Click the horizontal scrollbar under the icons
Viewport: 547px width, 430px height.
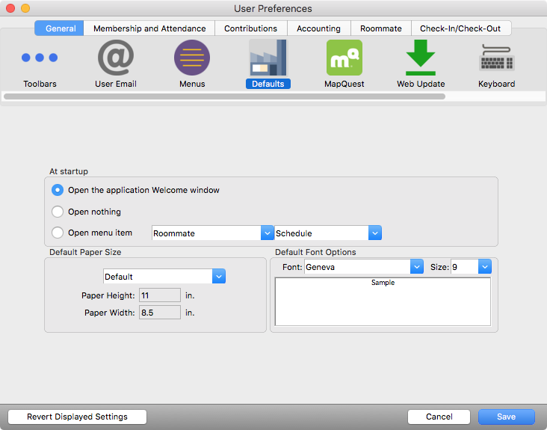[224, 96]
